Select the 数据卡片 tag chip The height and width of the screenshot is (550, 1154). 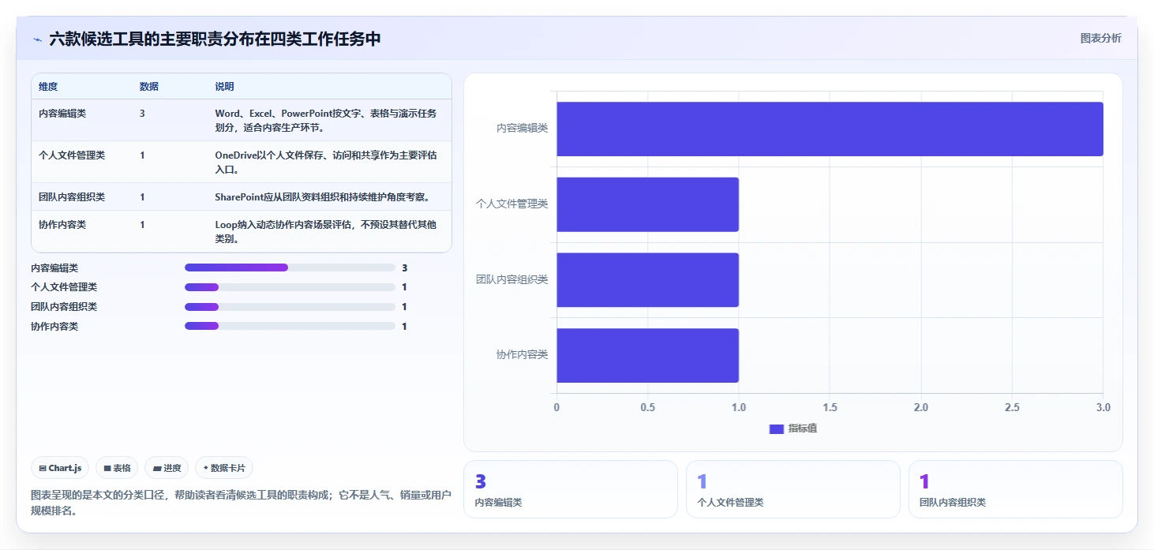[x=224, y=468]
